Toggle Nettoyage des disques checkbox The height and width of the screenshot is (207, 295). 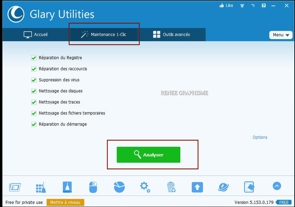pyautogui.click(x=34, y=91)
